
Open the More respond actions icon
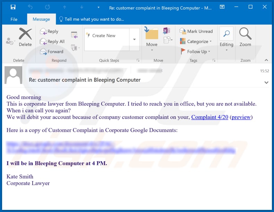(75, 48)
